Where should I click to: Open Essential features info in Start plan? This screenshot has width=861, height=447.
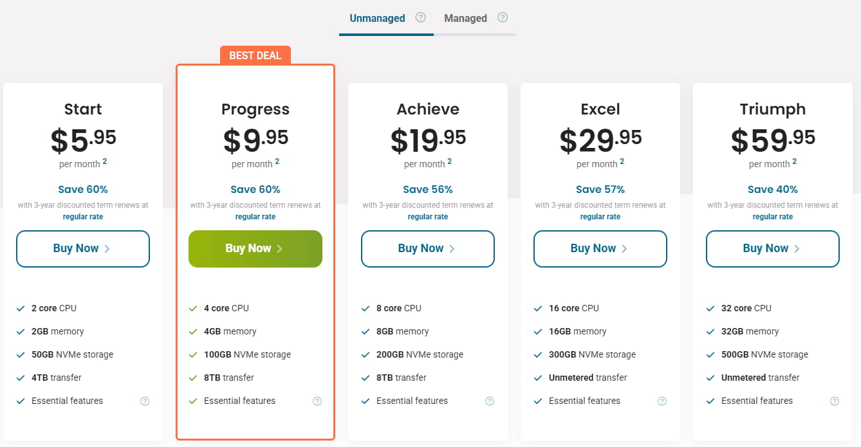145,401
